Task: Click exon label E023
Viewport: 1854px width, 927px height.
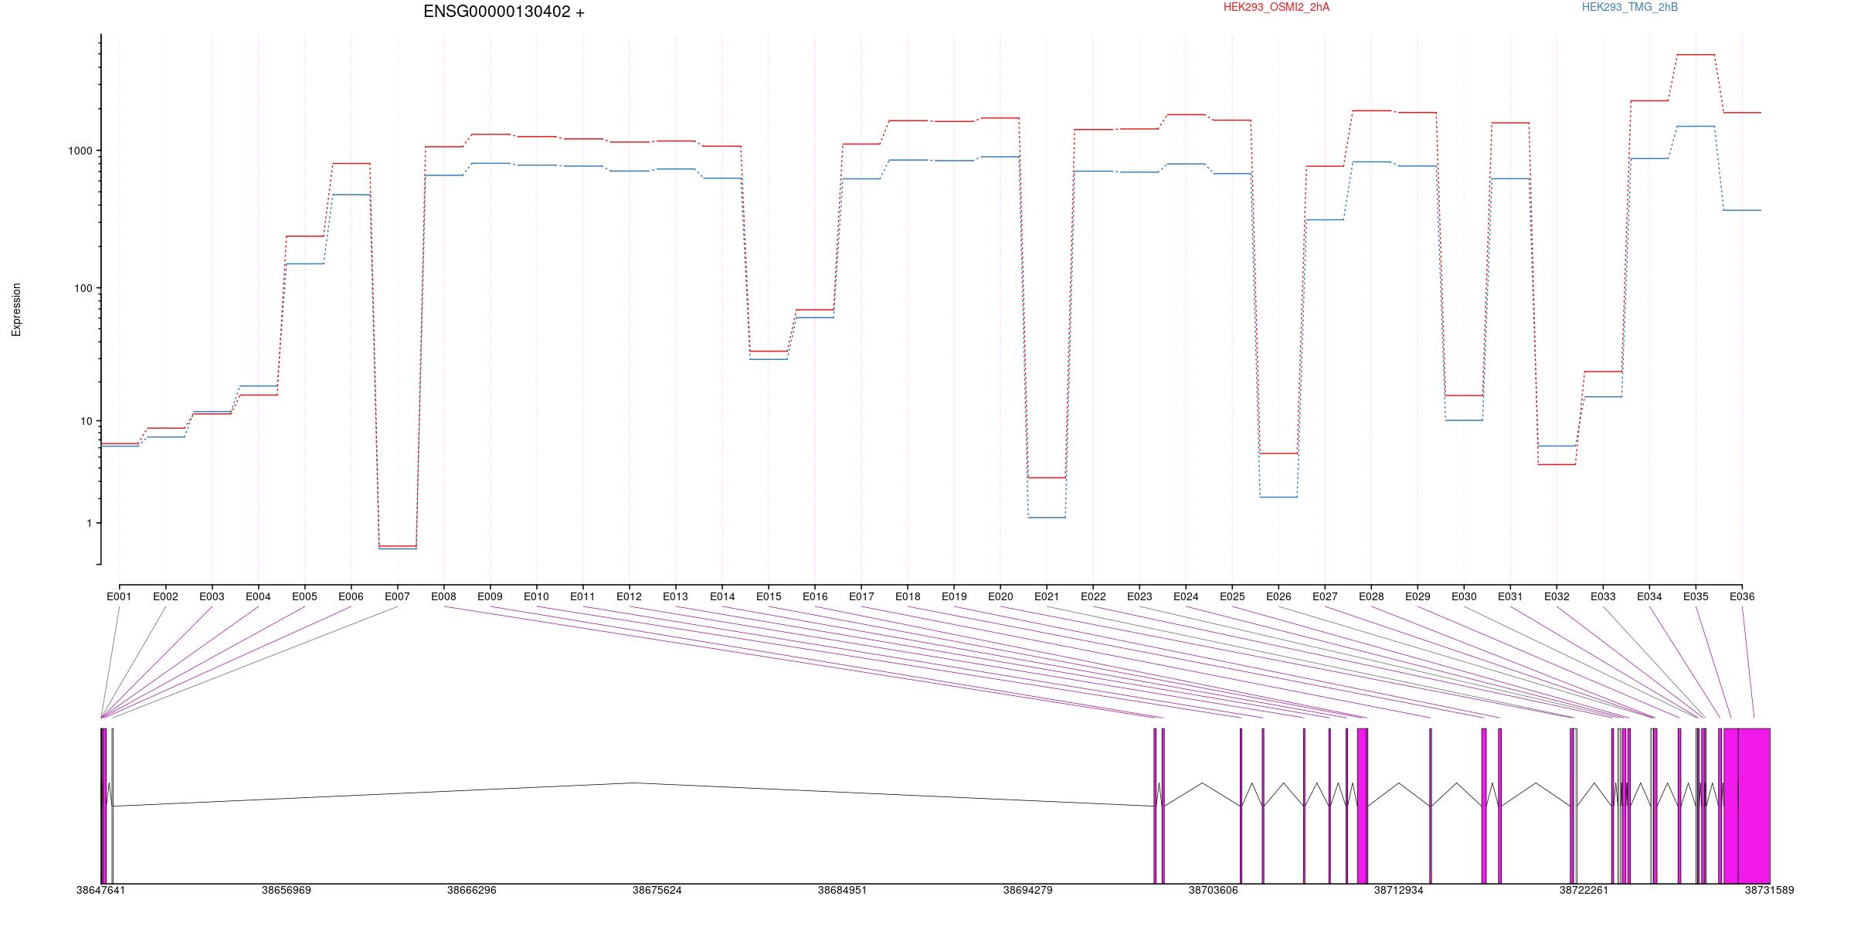Action: point(1139,596)
